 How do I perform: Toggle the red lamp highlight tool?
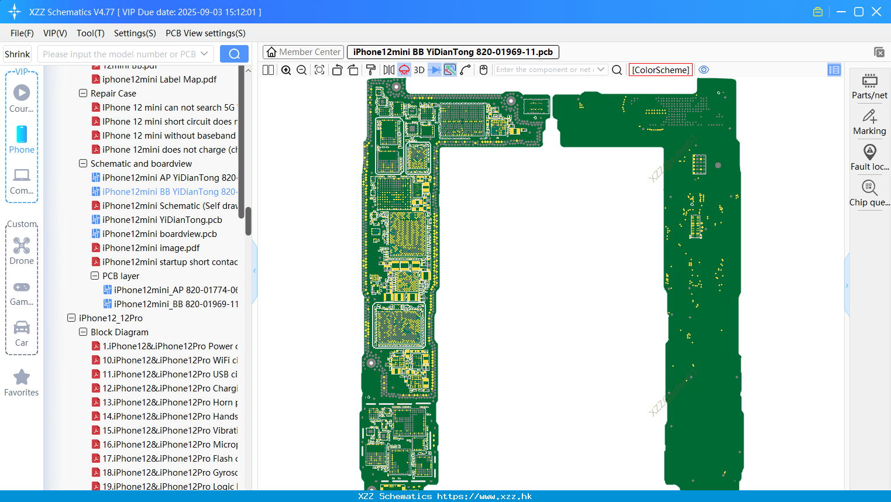click(x=404, y=70)
